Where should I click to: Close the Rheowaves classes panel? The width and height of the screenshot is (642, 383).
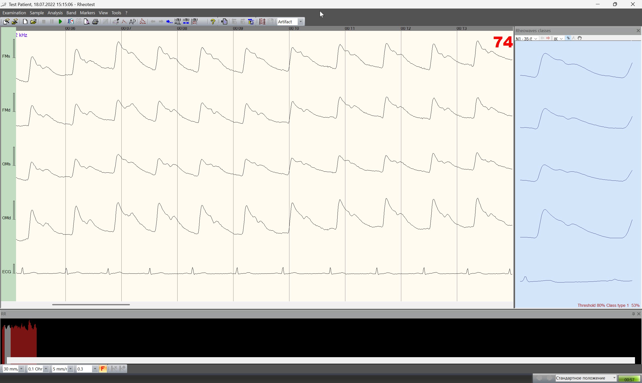(638, 31)
